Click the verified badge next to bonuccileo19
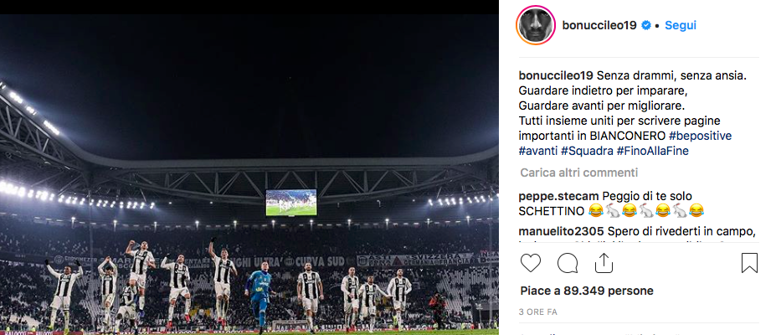776x335 pixels. (646, 26)
